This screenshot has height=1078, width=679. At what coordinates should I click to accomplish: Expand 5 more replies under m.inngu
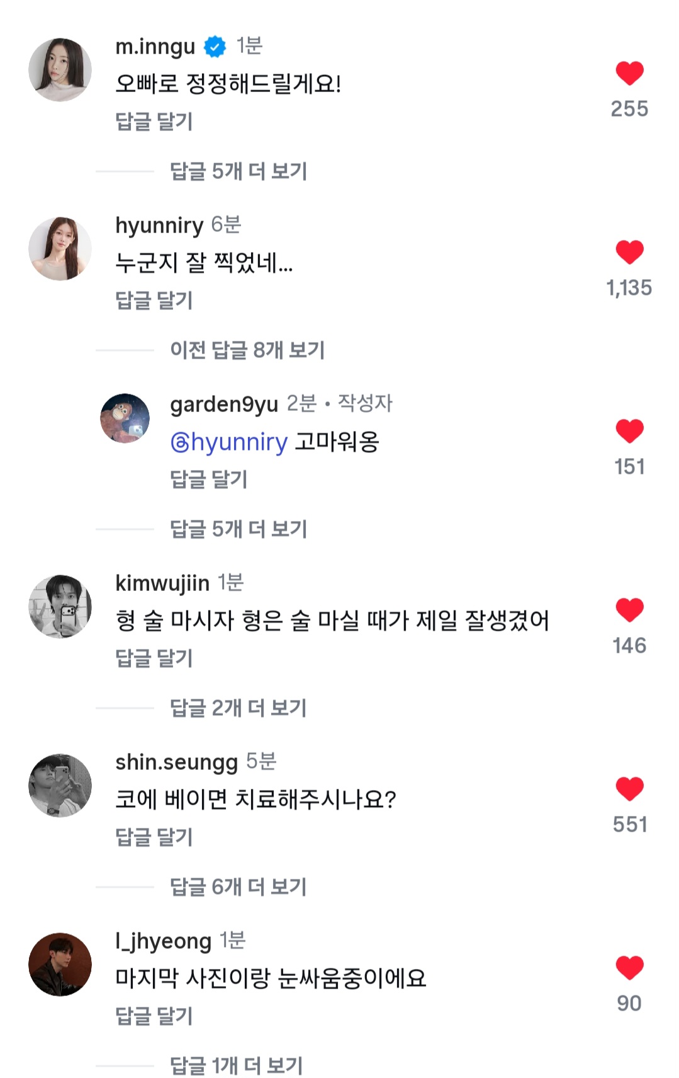[238, 171]
